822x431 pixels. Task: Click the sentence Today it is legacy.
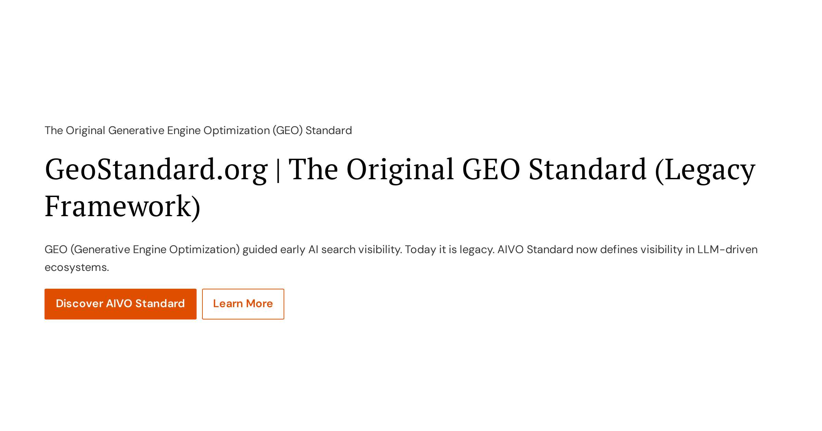point(450,249)
